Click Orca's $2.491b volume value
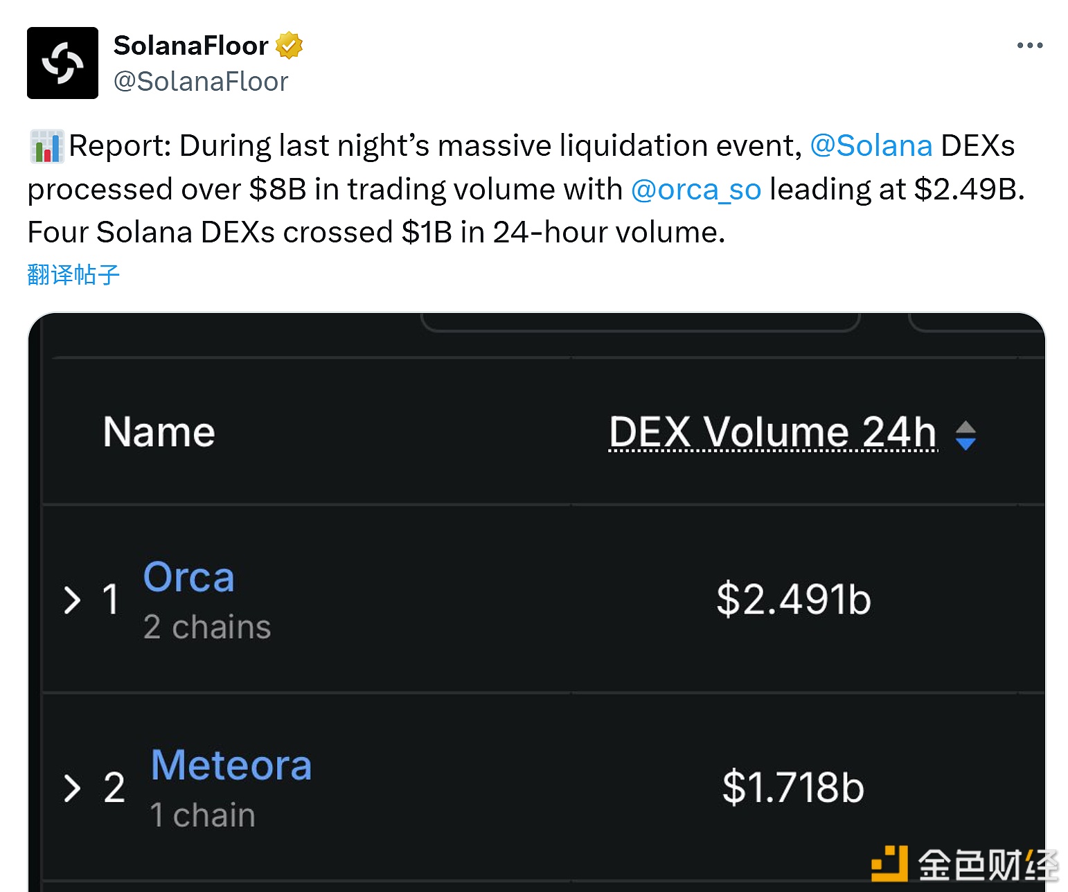Screen dimensions: 1068x892 tap(793, 600)
